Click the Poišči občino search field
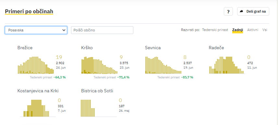The width and height of the screenshot is (278, 125). click(102, 30)
